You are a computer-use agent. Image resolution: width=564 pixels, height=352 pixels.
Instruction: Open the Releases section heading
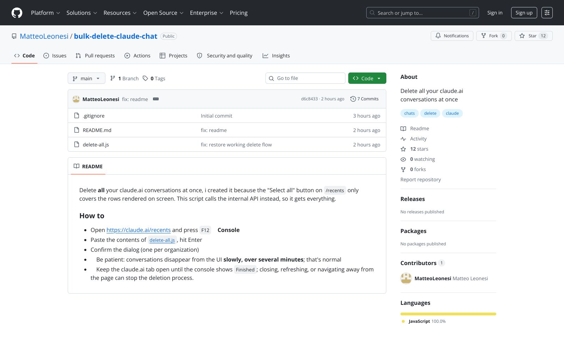click(x=412, y=199)
